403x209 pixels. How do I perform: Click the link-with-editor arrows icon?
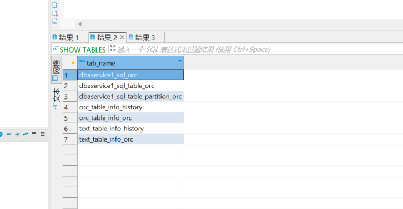pos(26,134)
